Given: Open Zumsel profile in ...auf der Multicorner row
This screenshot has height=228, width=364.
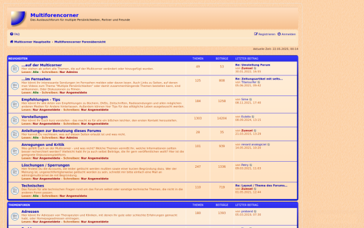Looking at the screenshot, I should (247, 68).
